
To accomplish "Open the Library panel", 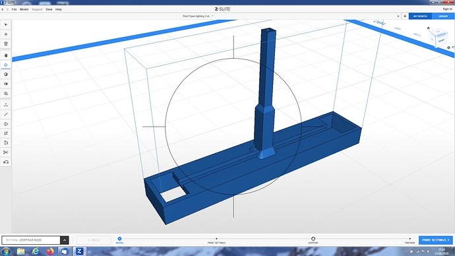I will point(443,16).
